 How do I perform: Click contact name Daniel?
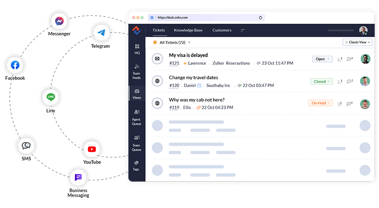tap(190, 86)
